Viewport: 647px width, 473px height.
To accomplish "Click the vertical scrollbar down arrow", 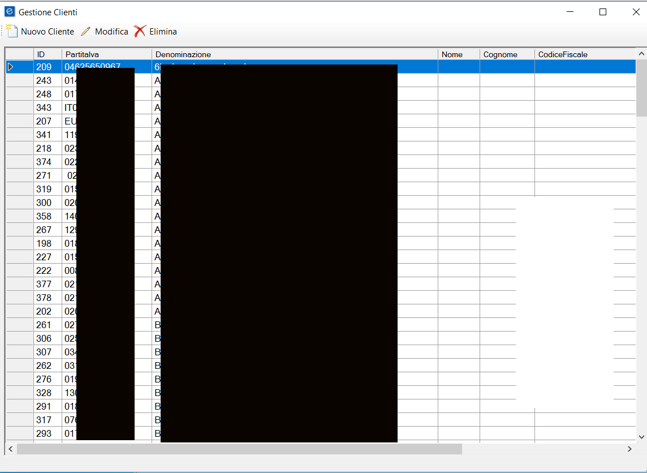I will click(x=641, y=437).
